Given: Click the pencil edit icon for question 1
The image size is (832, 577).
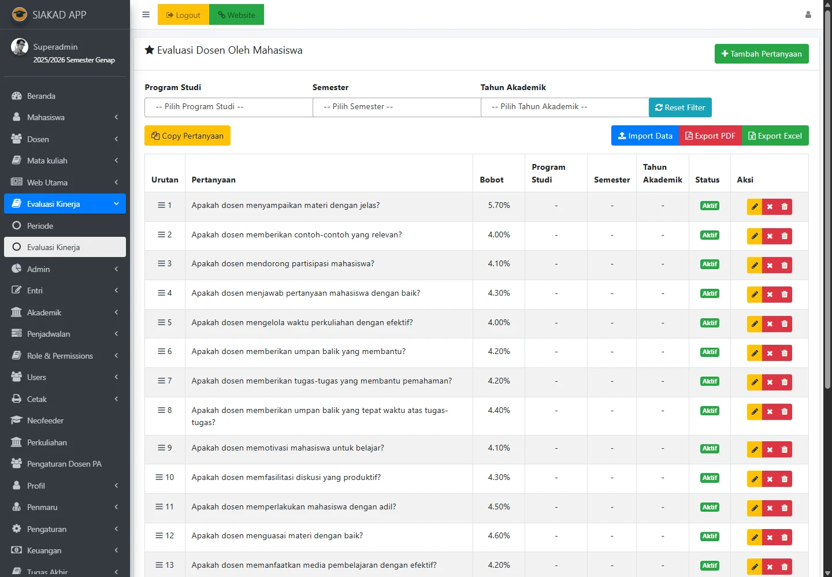Looking at the screenshot, I should point(755,207).
